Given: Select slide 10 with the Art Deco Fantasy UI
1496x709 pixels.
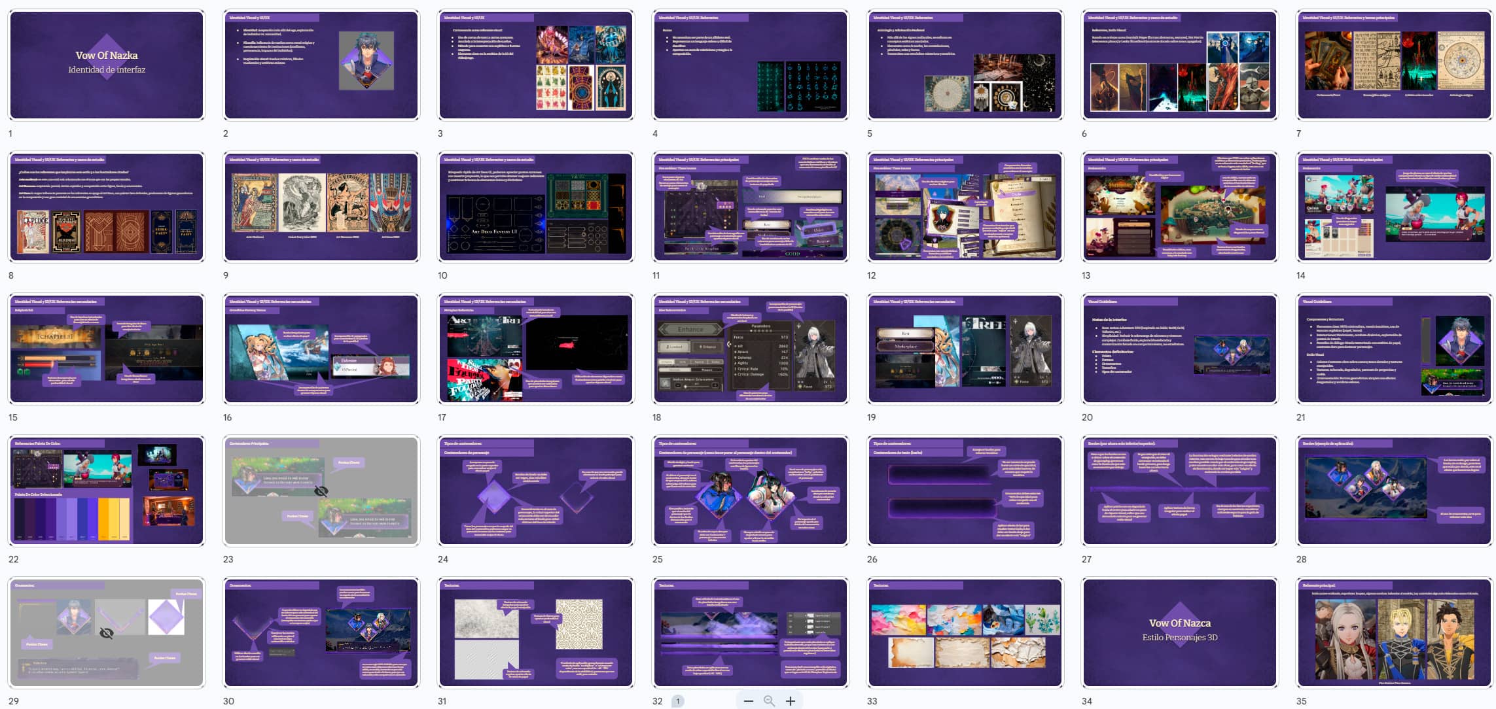Looking at the screenshot, I should point(535,207).
